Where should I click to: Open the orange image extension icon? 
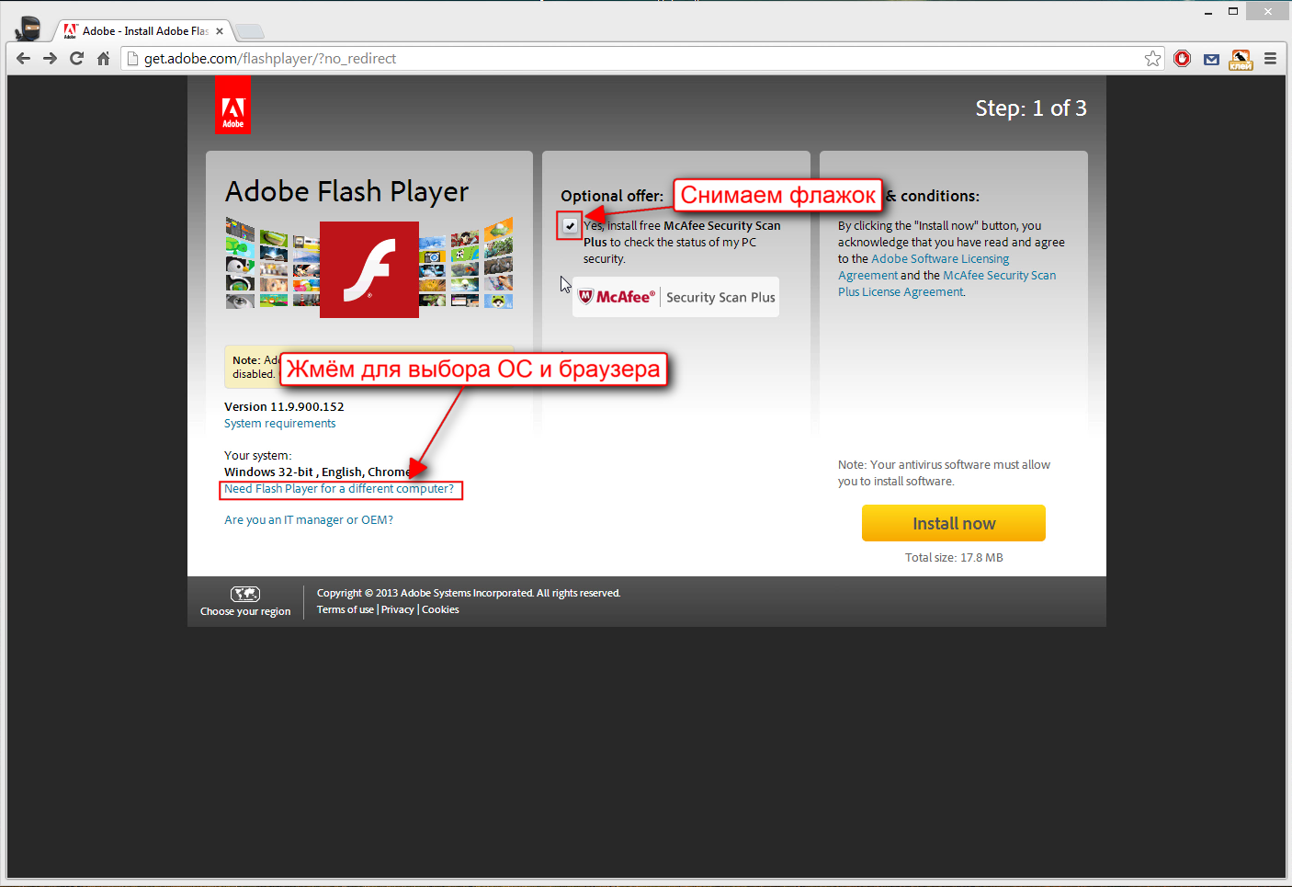coord(1241,59)
